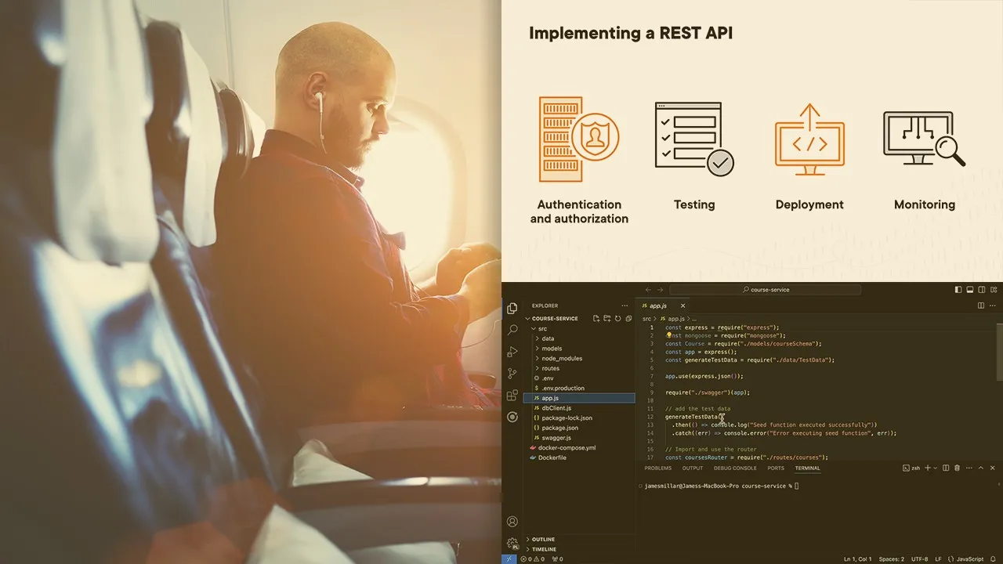This screenshot has width=1003, height=564.
Task: Open the circular target icon below Extensions
Action: (512, 418)
